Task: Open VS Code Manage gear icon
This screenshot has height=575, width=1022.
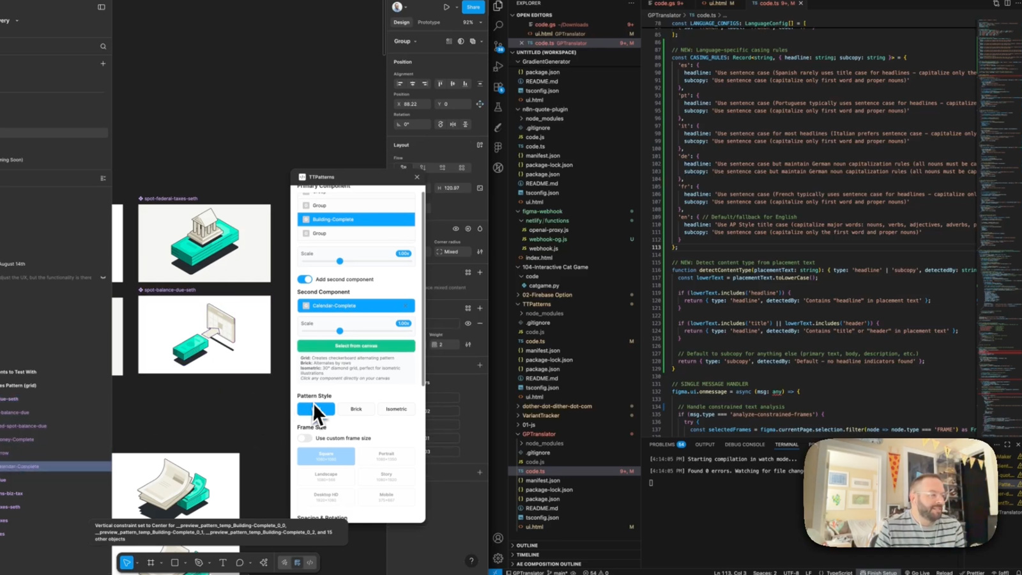Action: tap(498, 558)
